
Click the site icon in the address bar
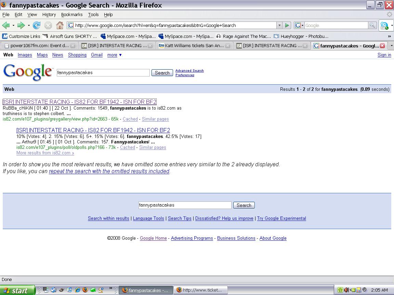(71, 25)
